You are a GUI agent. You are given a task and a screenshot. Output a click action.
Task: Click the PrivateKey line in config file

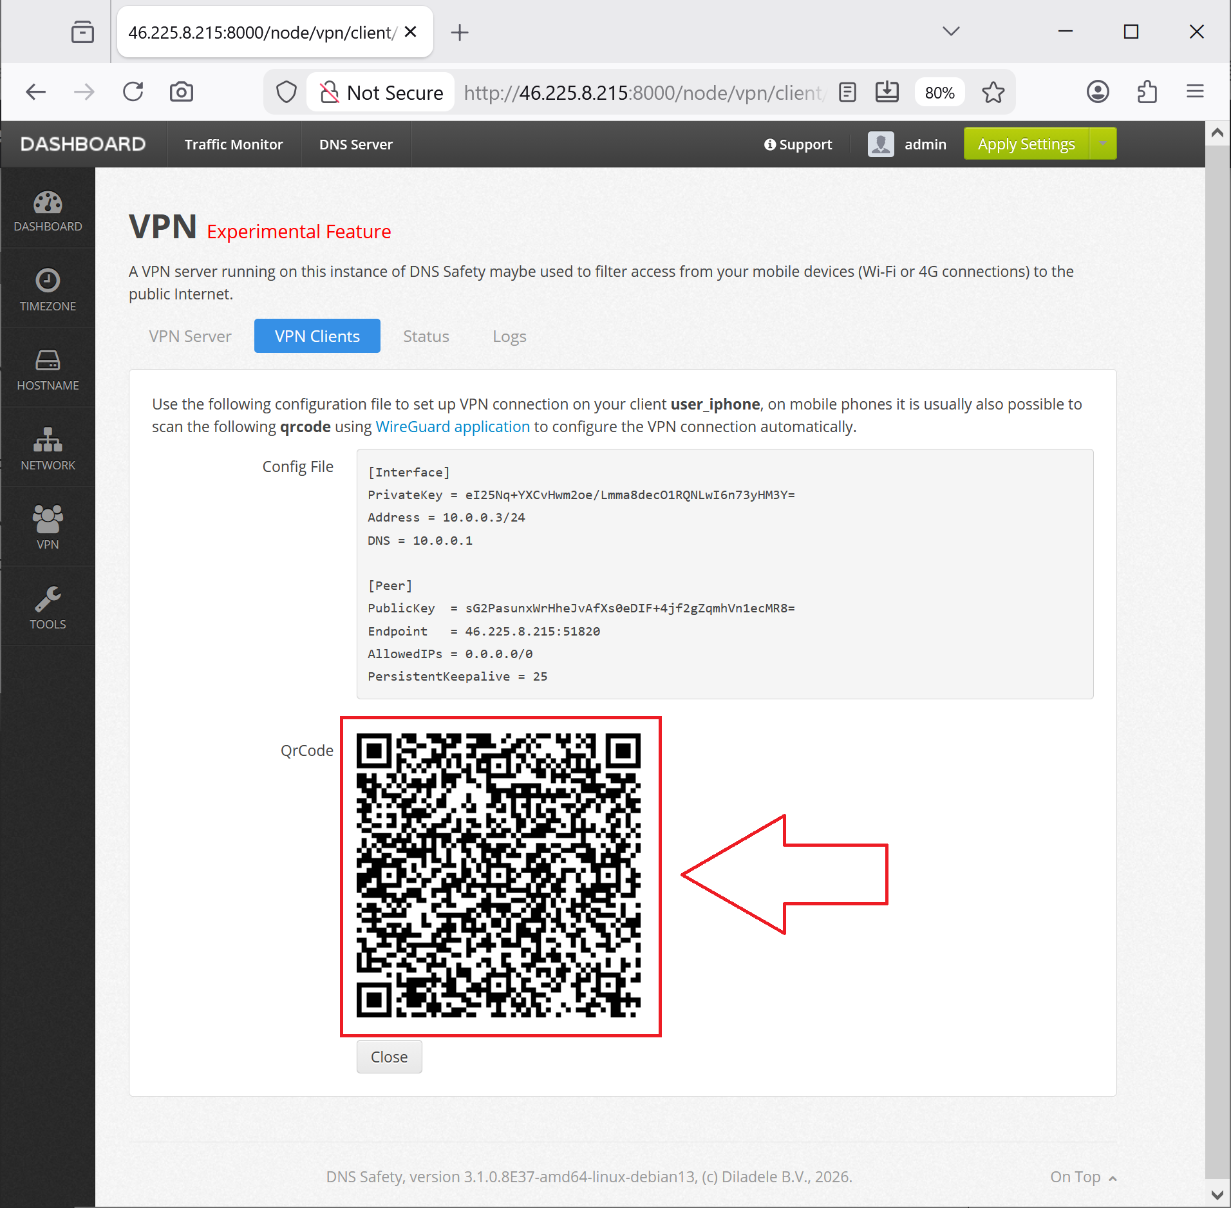pos(581,495)
